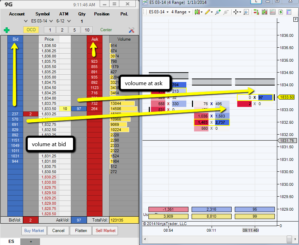This screenshot has width=299, height=245.
Task: Click the red 1,830.25 price cell
Action: tap(49, 177)
